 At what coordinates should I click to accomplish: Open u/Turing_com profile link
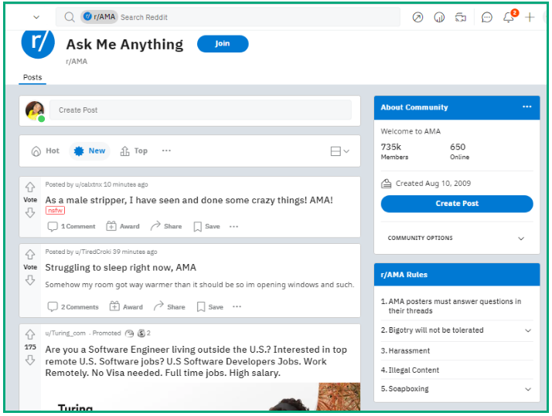click(x=65, y=333)
